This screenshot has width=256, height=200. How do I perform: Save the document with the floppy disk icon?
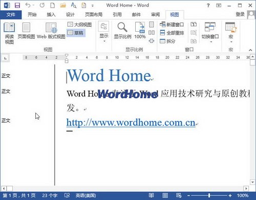(x=17, y=6)
